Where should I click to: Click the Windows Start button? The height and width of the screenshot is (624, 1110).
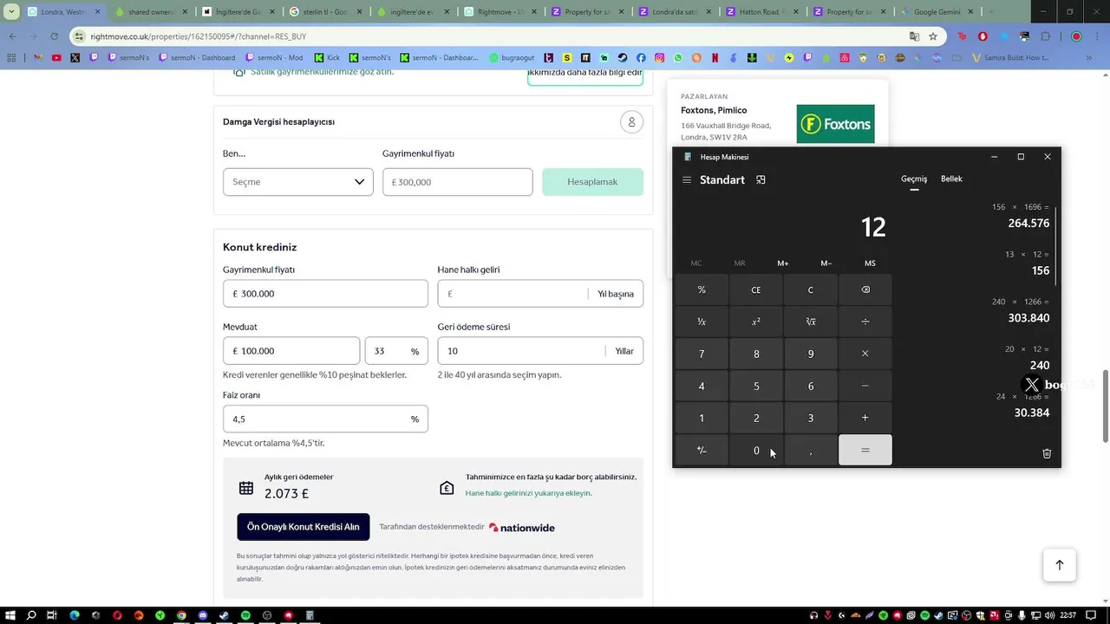point(10,615)
